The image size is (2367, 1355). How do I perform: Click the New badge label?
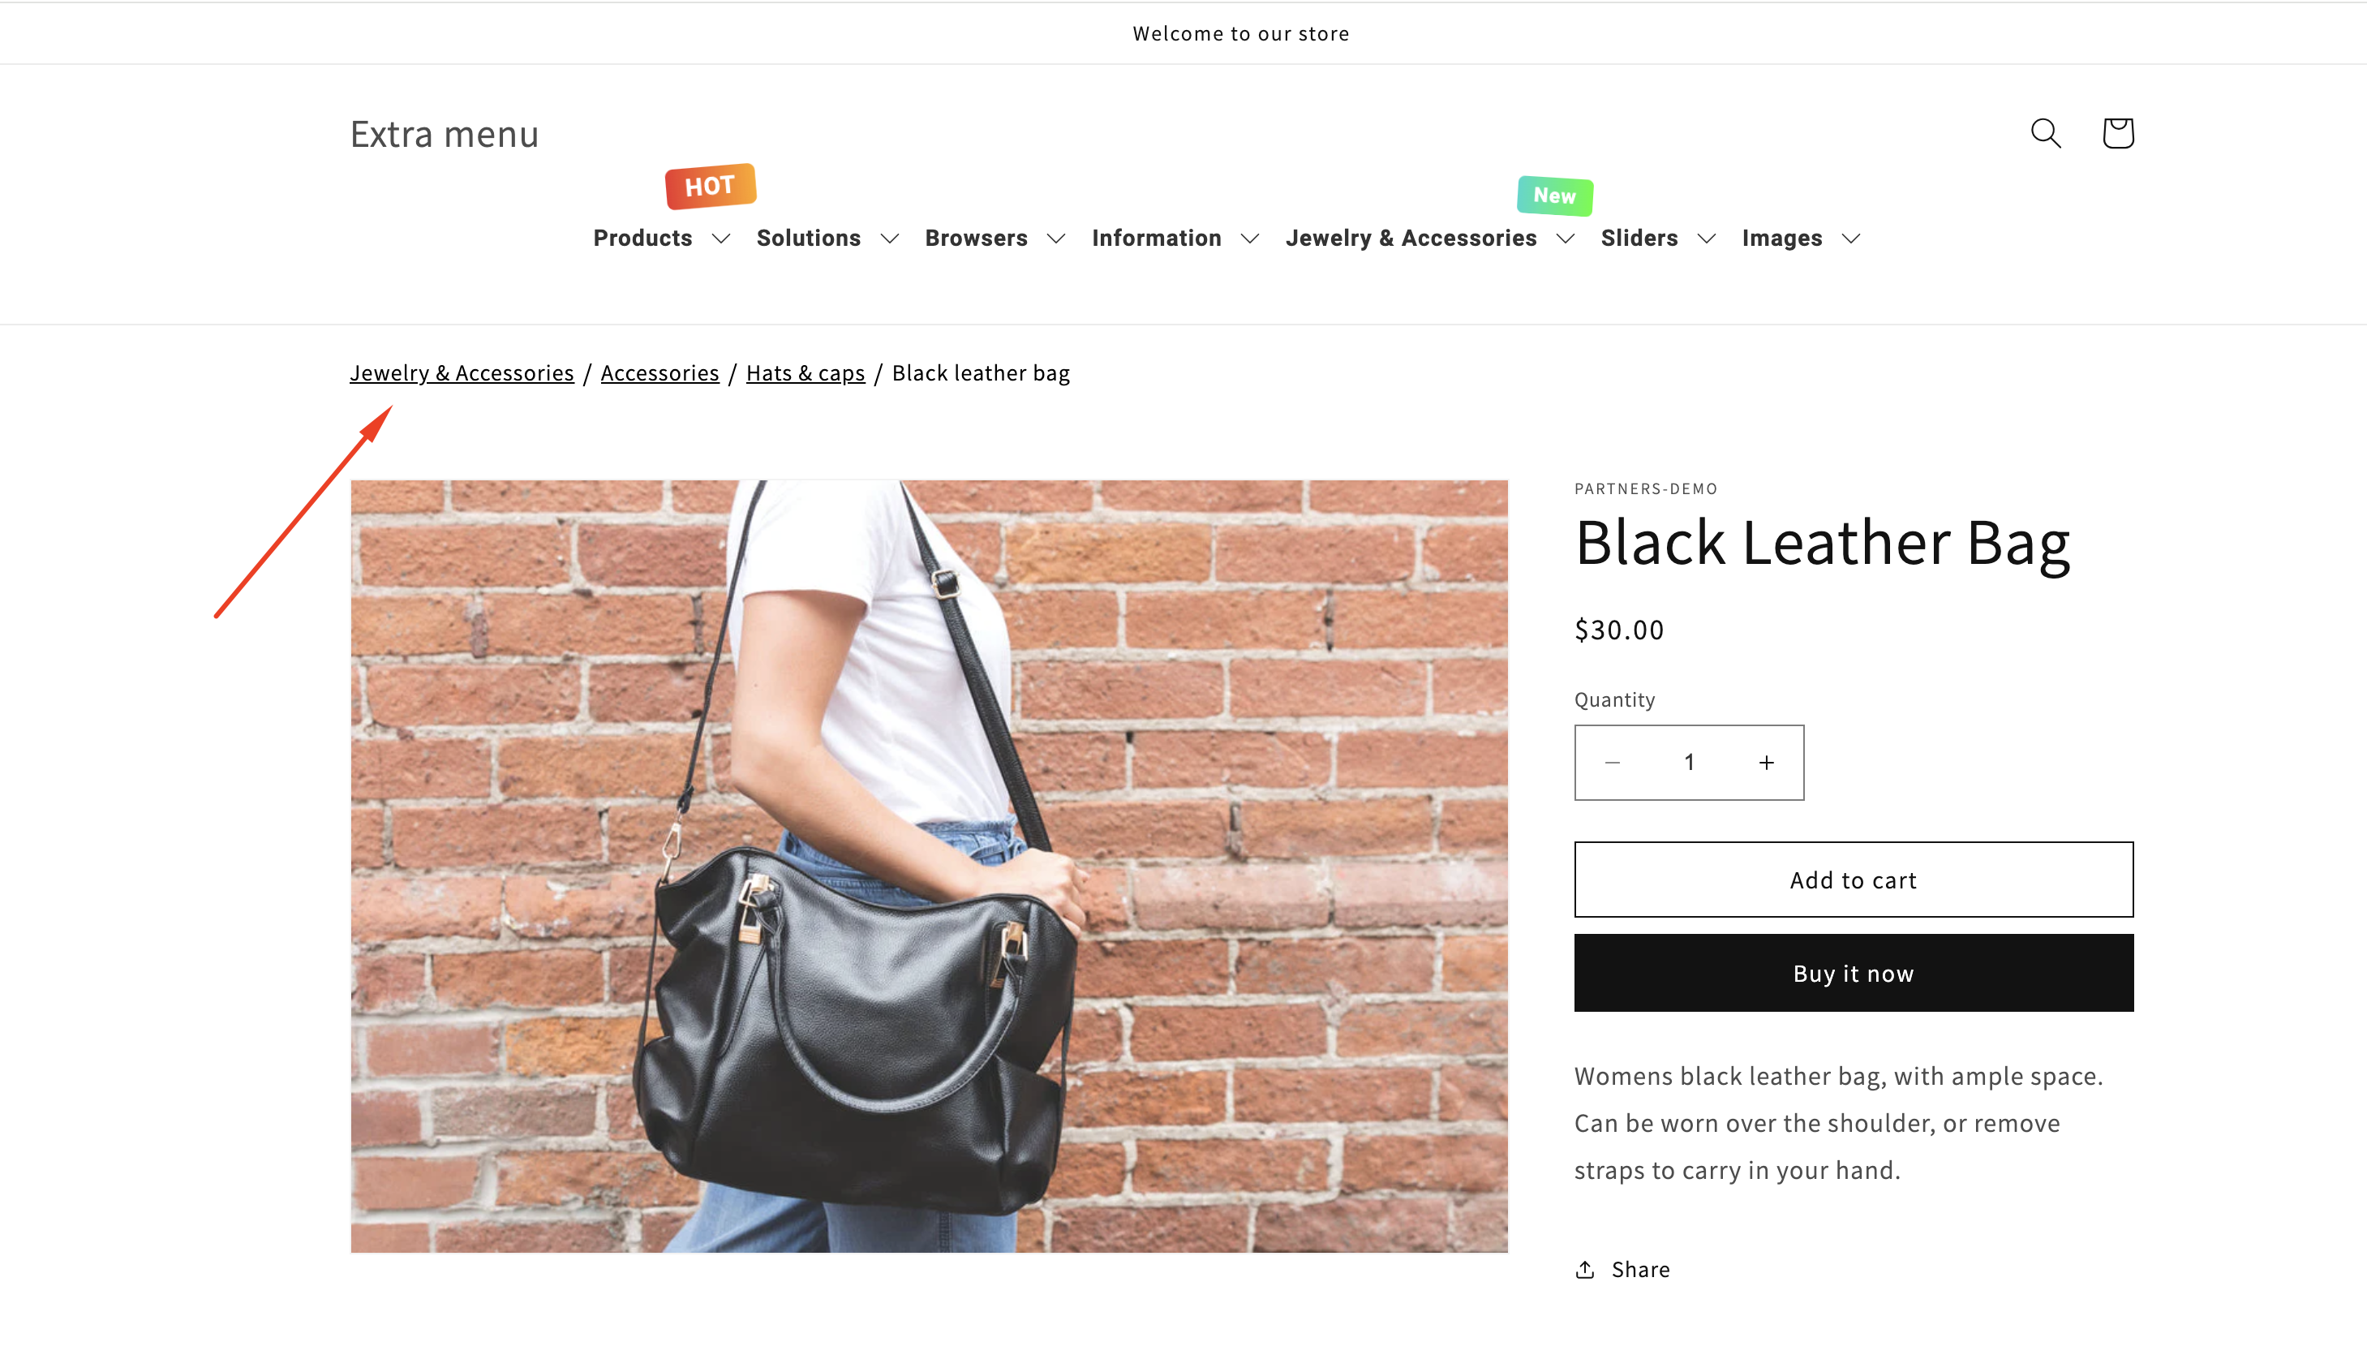click(x=1555, y=196)
